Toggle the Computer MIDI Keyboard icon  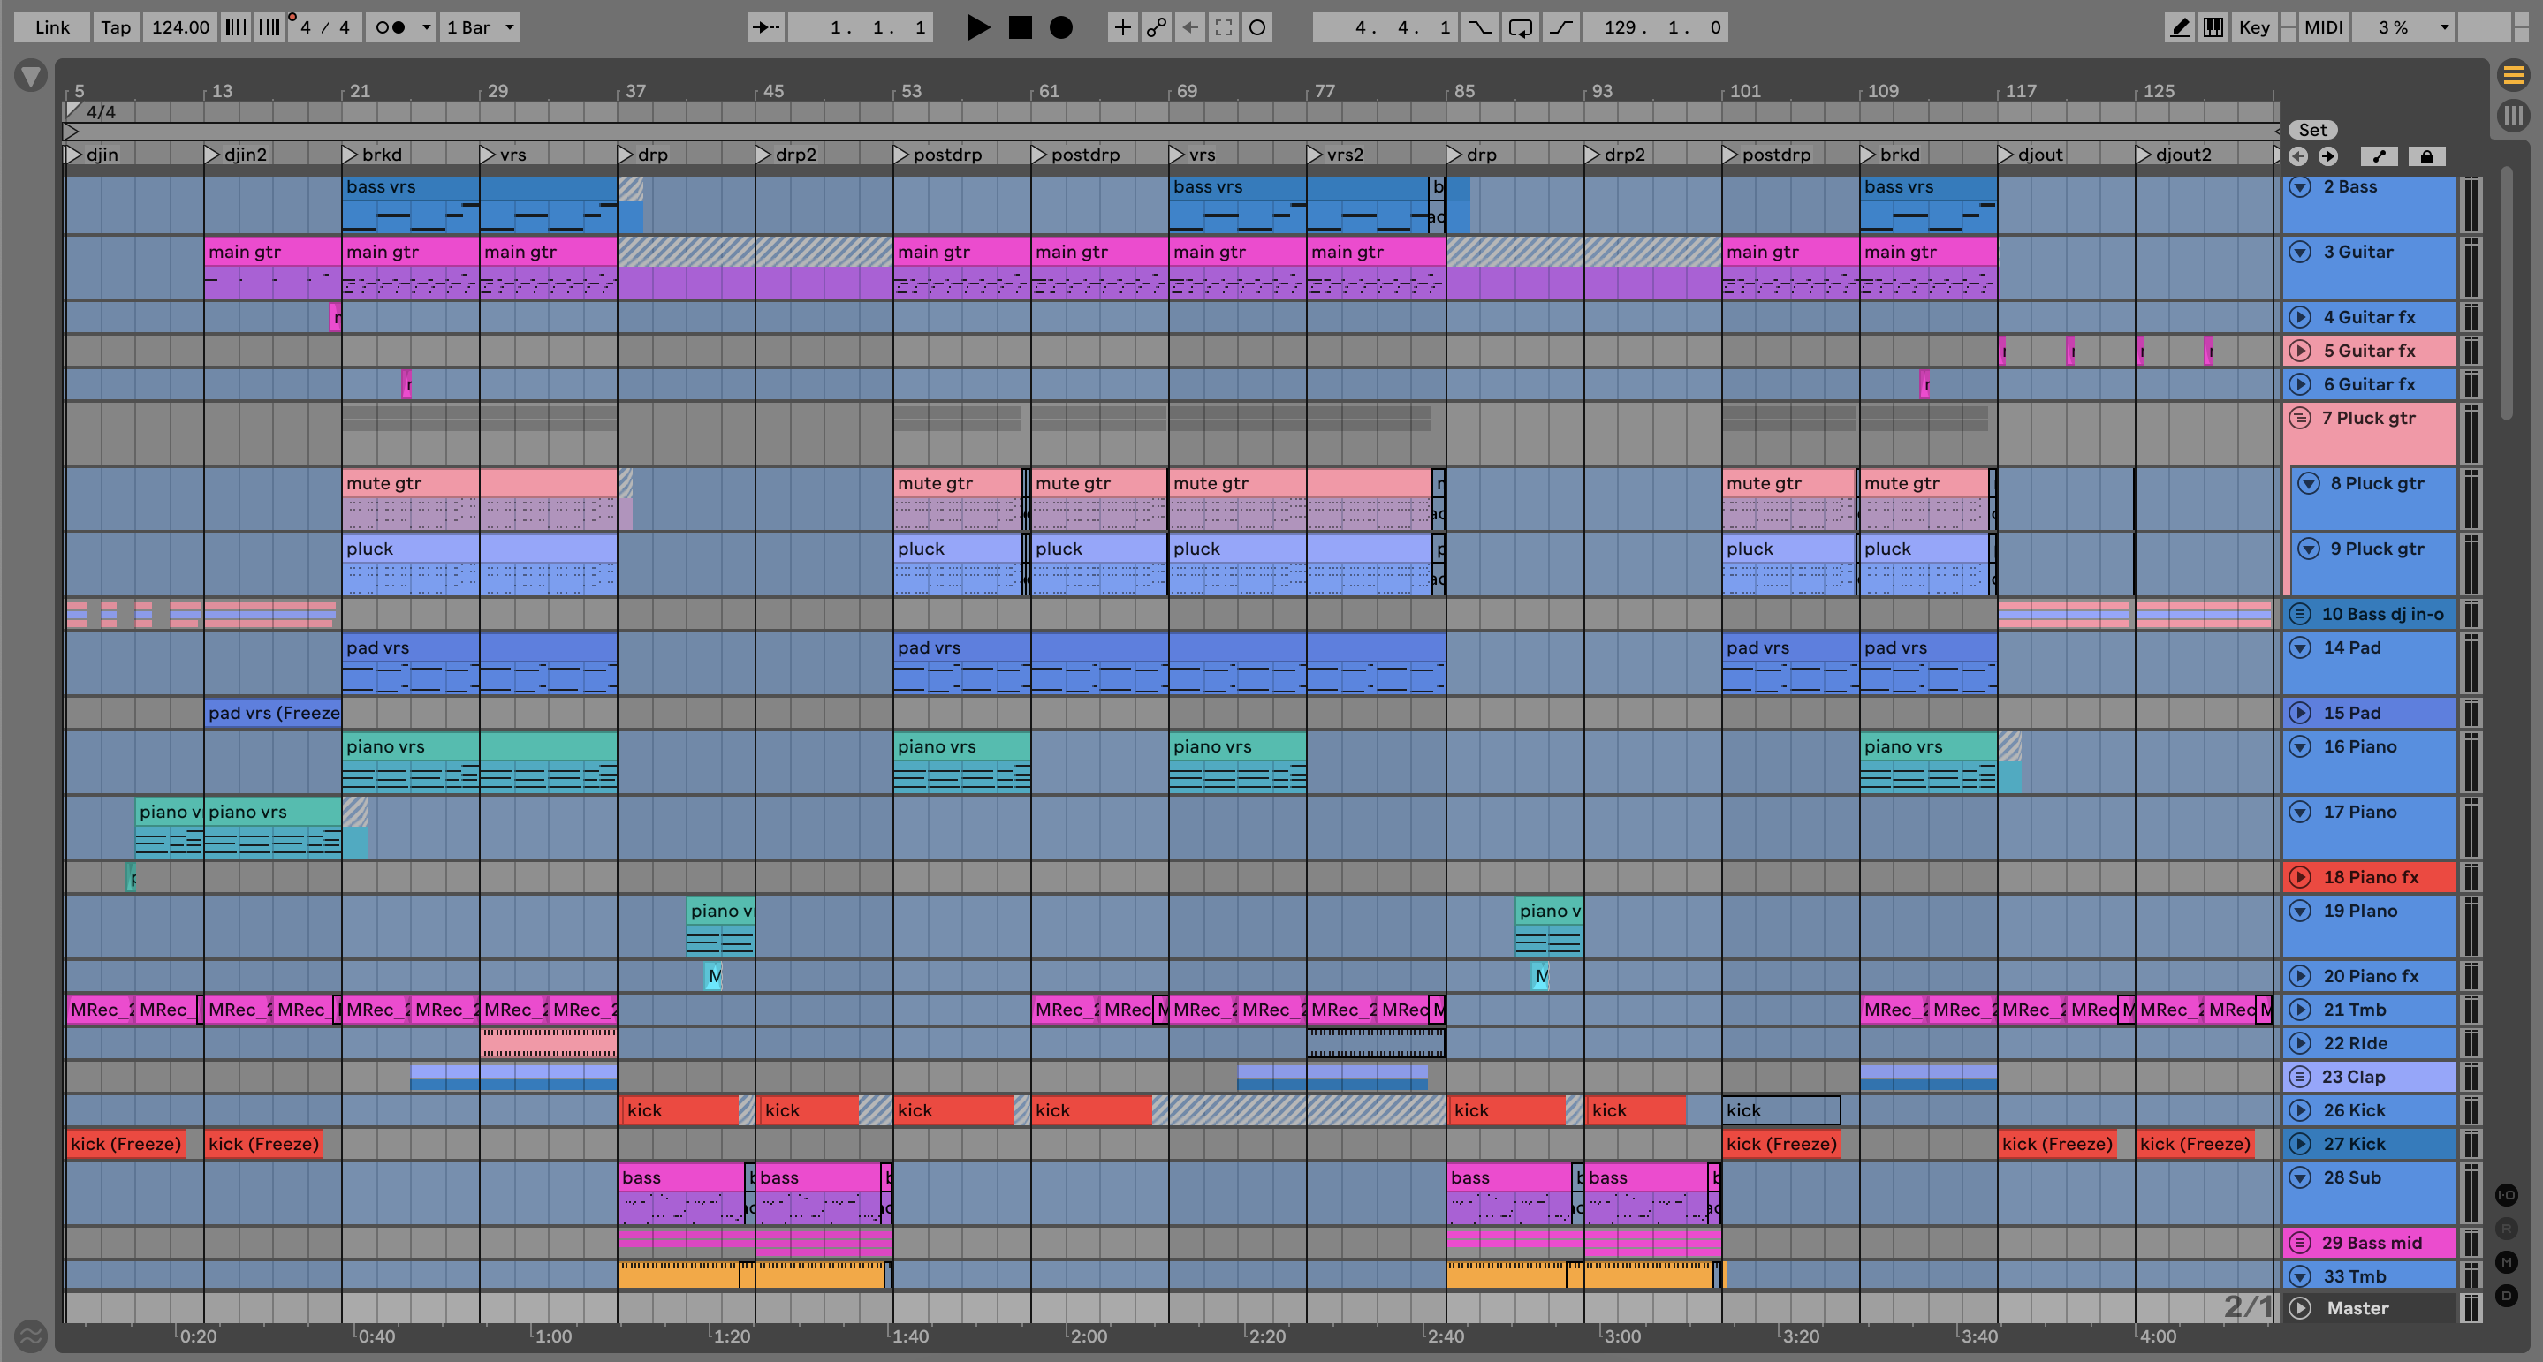(2214, 27)
